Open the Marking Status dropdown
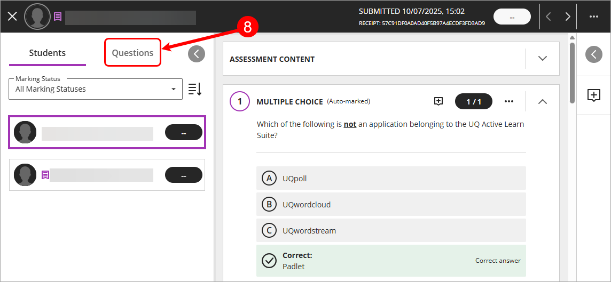Image resolution: width=611 pixels, height=282 pixels. coord(96,89)
